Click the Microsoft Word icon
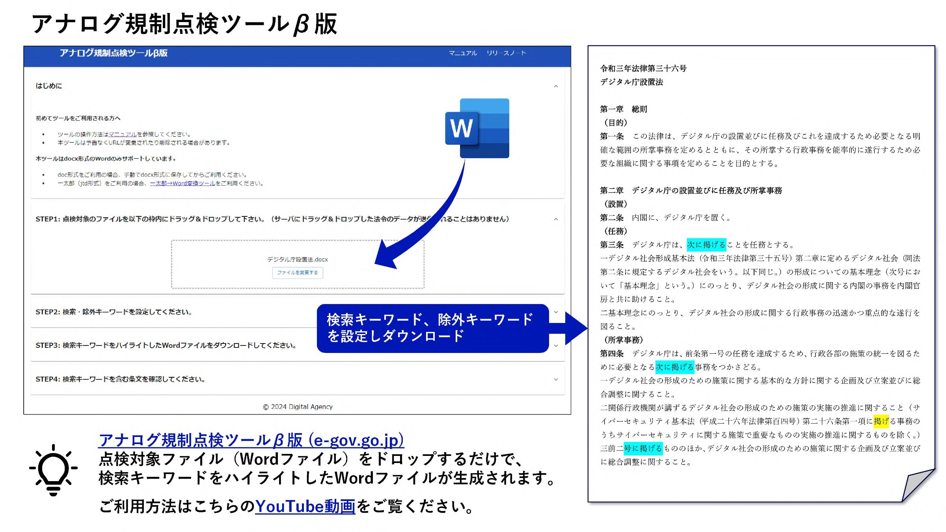The height and width of the screenshot is (532, 946). point(477,128)
